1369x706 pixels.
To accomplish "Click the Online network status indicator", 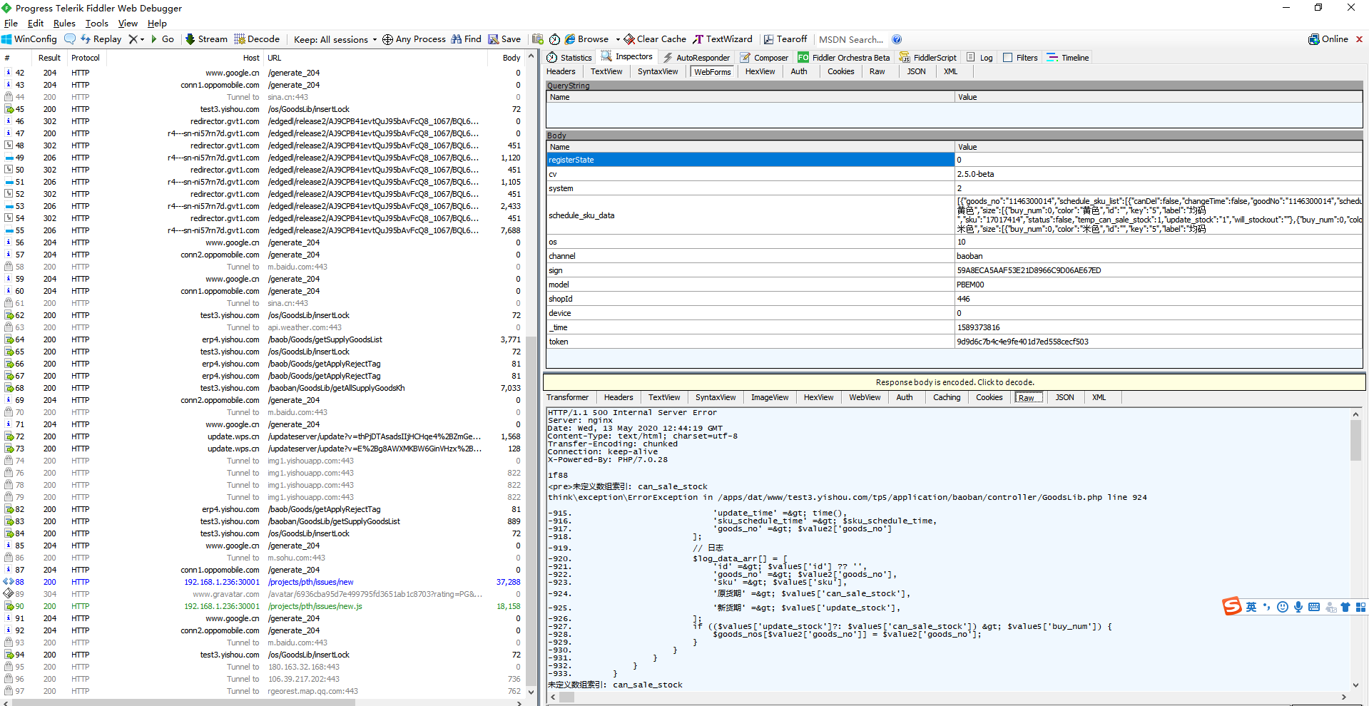I will (1328, 39).
